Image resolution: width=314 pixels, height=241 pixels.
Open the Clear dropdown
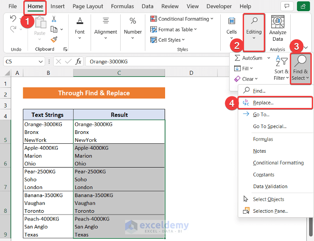[x=246, y=79]
